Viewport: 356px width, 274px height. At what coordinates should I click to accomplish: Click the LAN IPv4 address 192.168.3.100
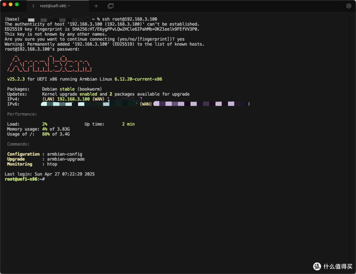coord(73,99)
